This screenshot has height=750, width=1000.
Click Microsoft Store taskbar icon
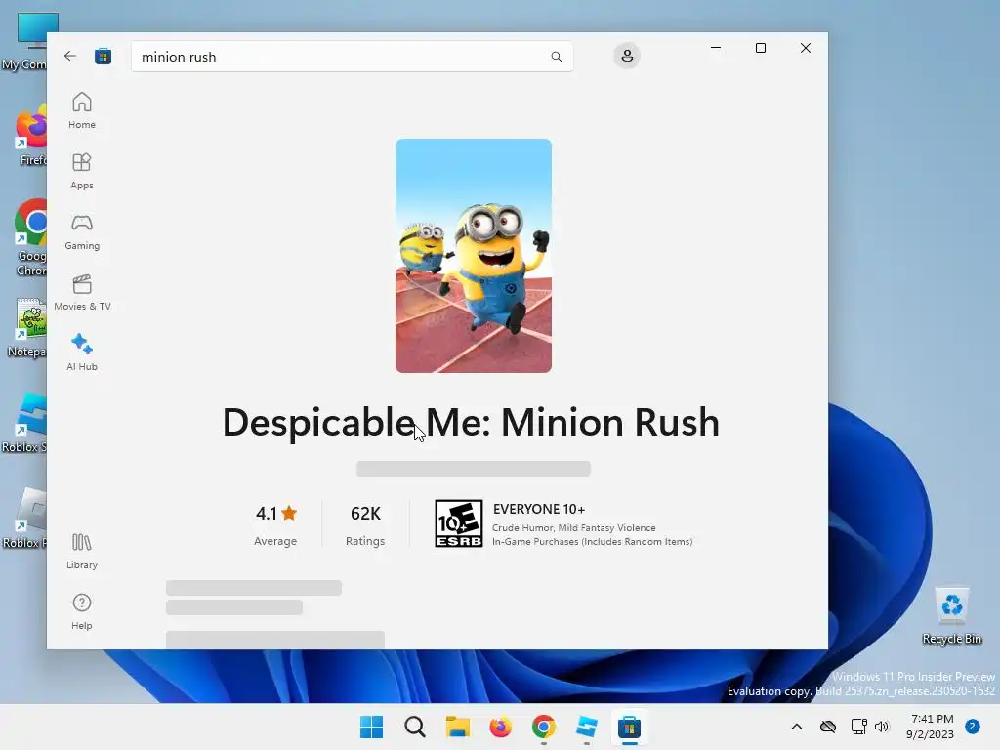[x=629, y=727]
